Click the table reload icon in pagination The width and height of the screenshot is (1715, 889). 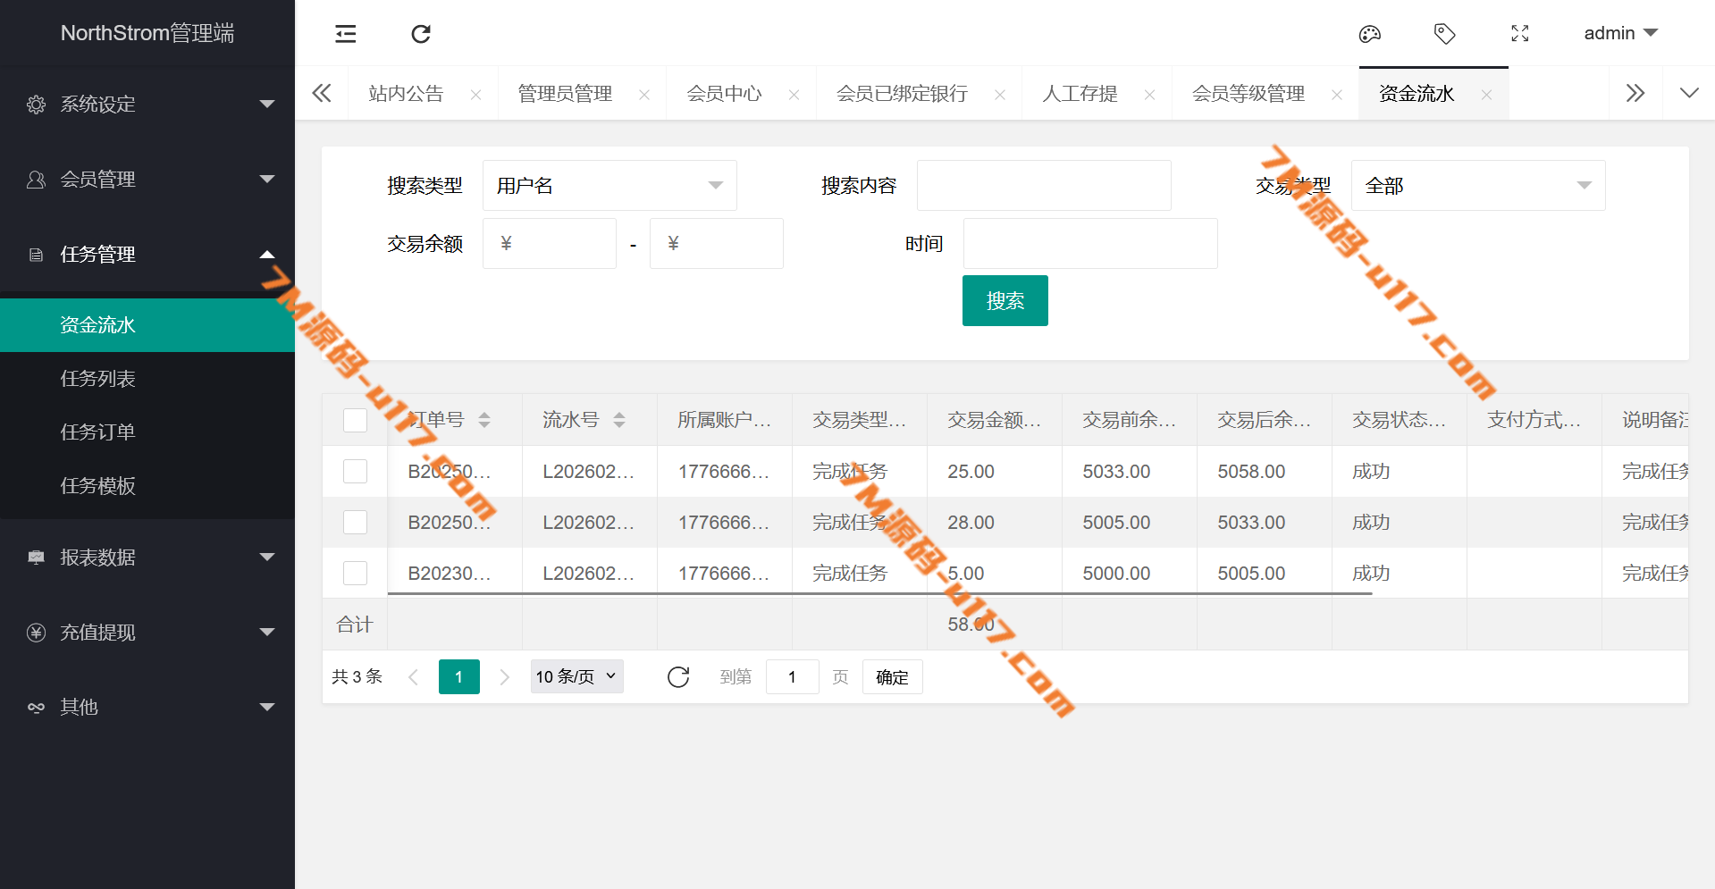[x=678, y=677]
